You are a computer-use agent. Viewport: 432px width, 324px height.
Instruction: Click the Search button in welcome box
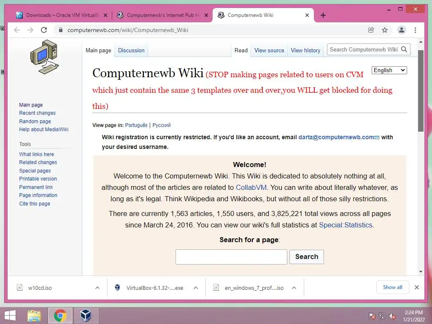(307, 257)
